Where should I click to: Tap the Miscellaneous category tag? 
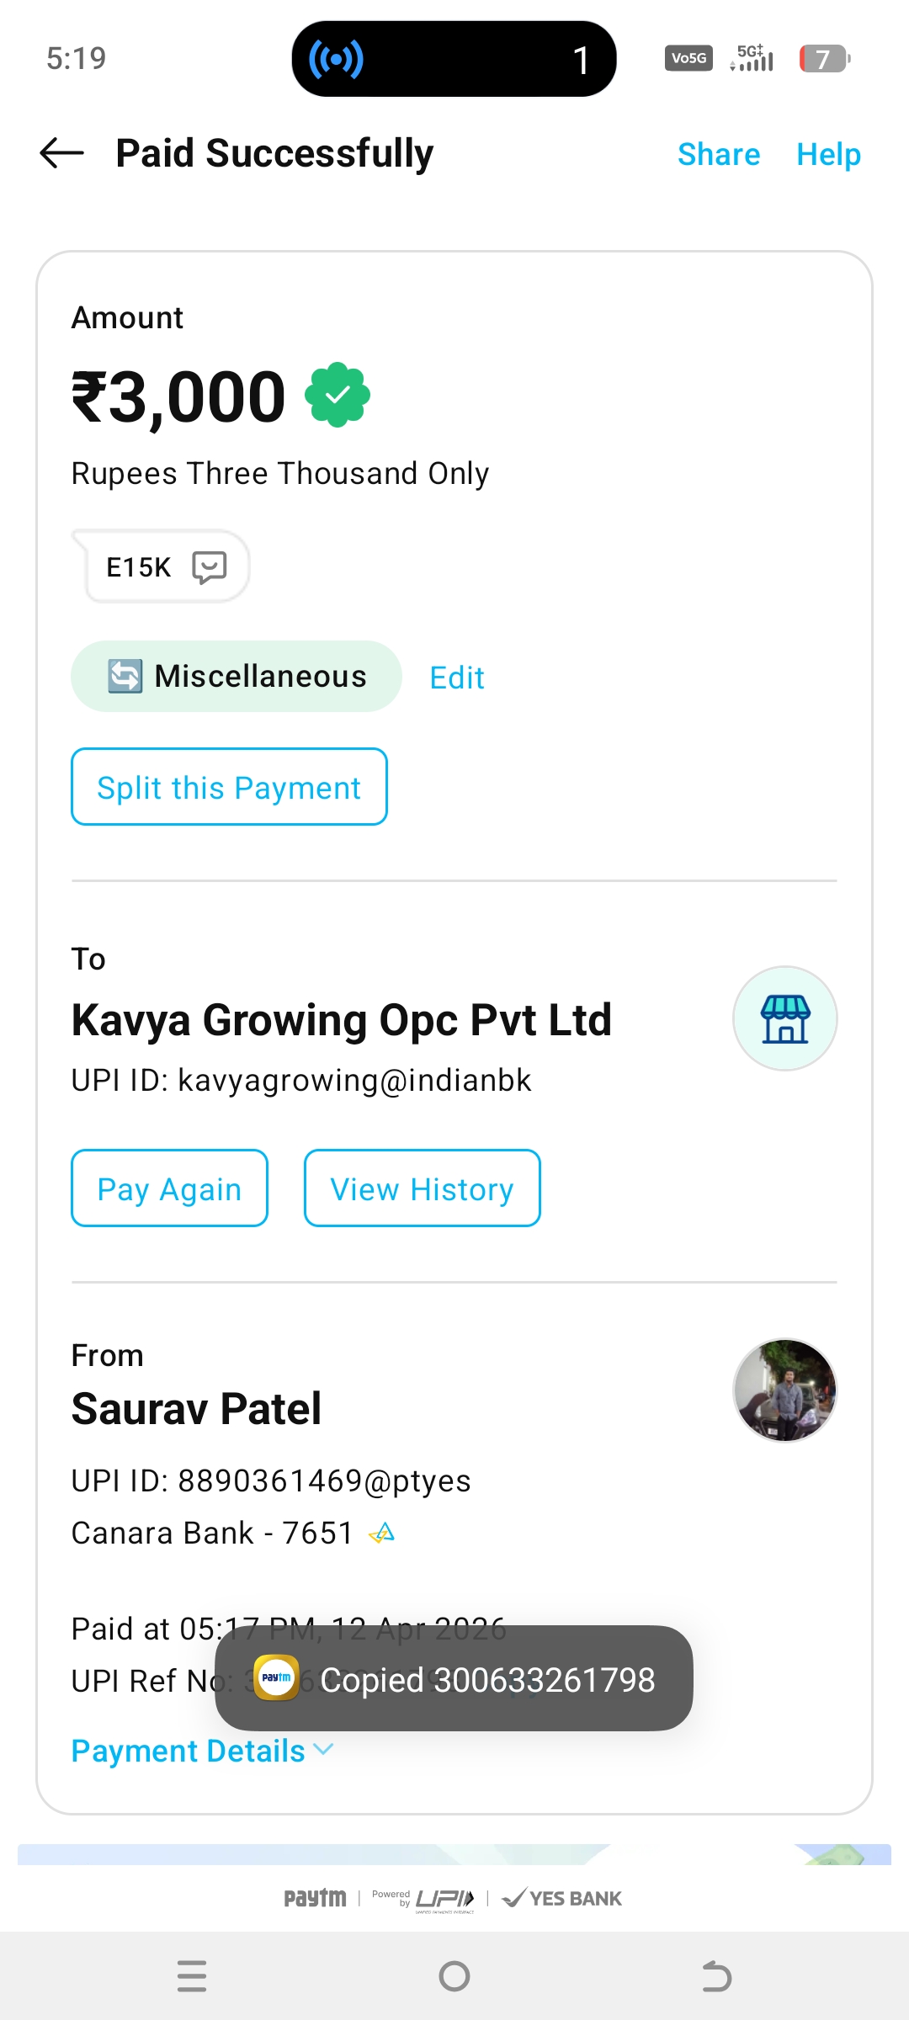click(237, 677)
